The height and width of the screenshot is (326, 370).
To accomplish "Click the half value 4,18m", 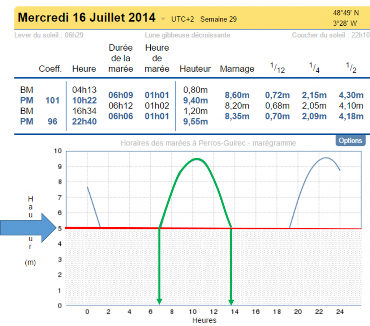I will tap(351, 116).
